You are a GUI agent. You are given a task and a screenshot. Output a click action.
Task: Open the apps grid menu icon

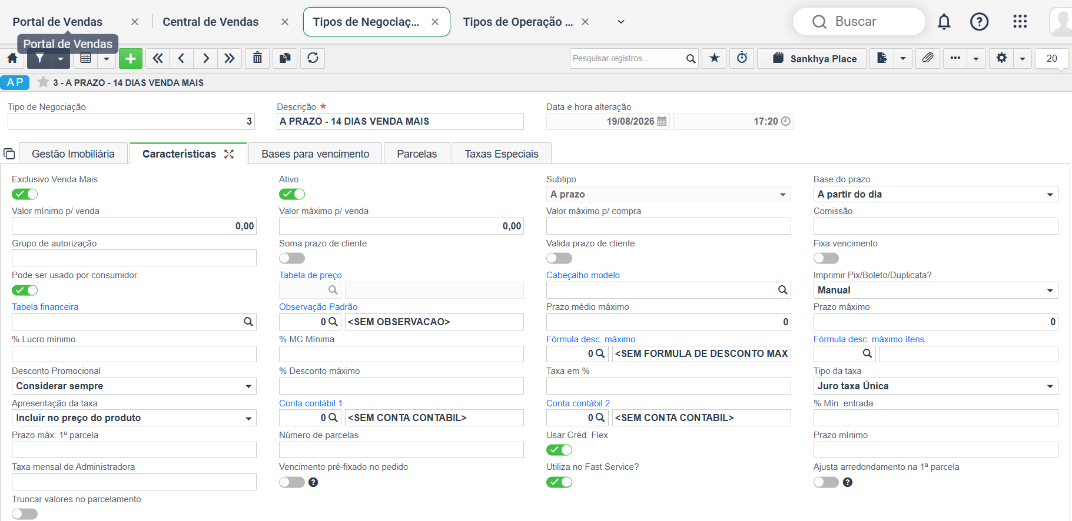[1020, 22]
